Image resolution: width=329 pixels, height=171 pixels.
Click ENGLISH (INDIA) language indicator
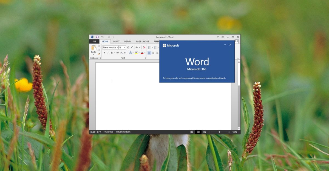[x=123, y=132]
